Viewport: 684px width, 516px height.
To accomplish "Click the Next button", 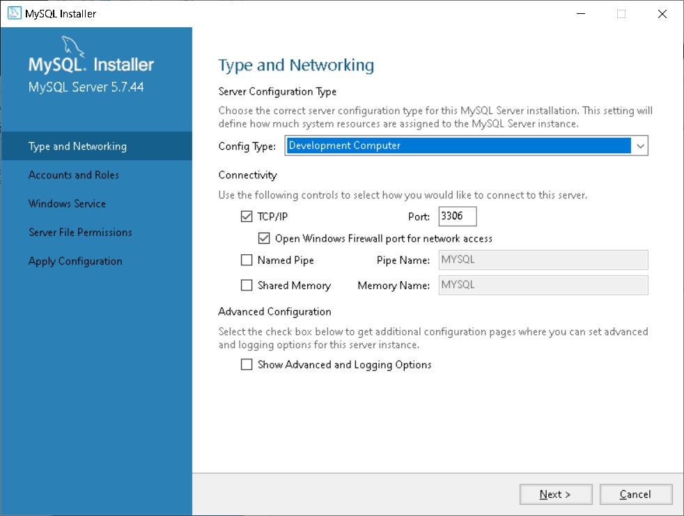I will click(x=556, y=494).
